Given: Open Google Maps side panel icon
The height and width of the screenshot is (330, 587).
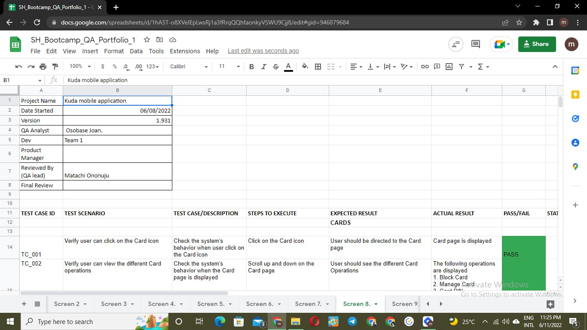Looking at the screenshot, I should [x=575, y=167].
